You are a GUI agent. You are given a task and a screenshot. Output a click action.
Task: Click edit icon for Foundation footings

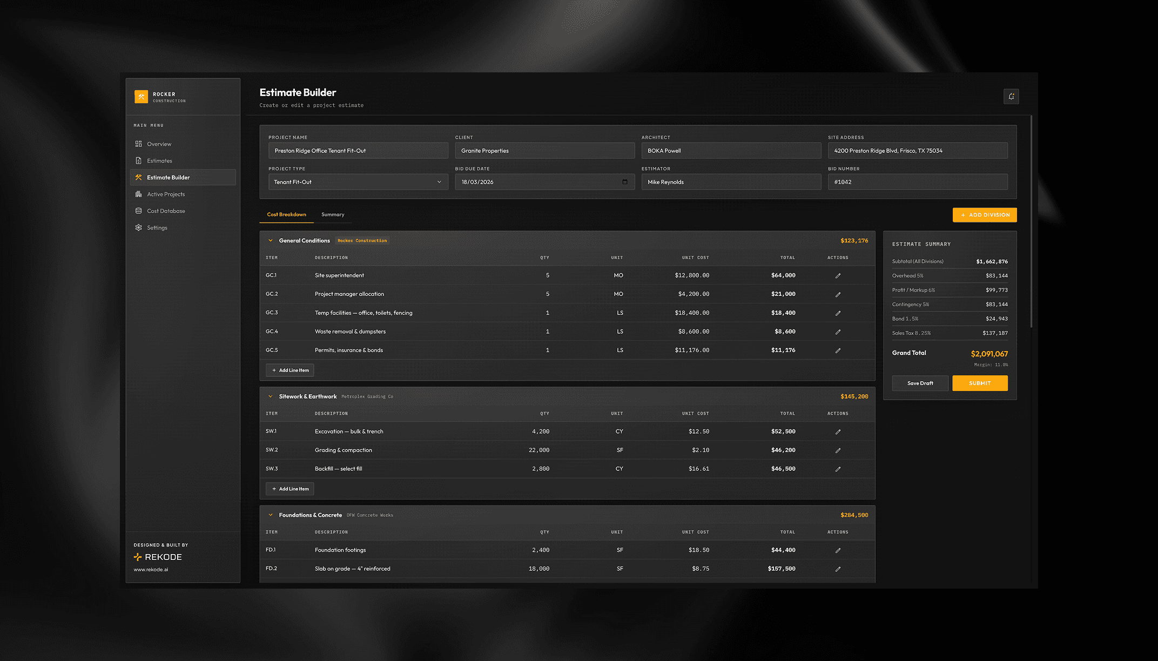coord(838,550)
